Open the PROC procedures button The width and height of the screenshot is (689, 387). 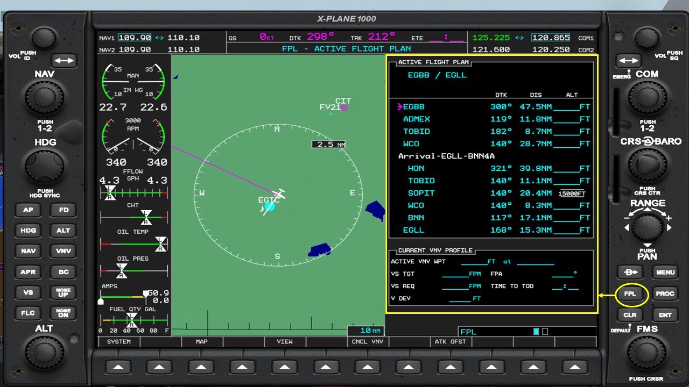pyautogui.click(x=665, y=294)
